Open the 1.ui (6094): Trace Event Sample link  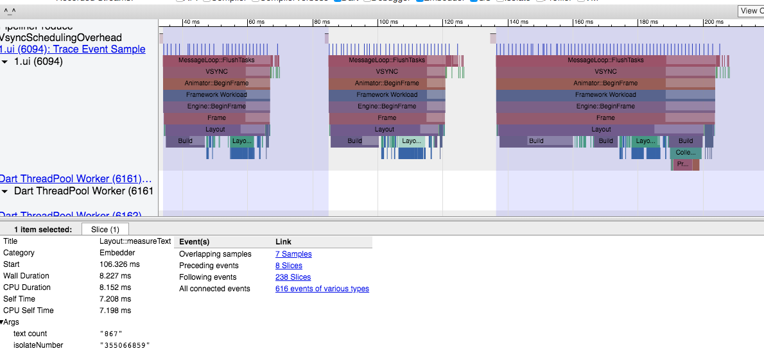pyautogui.click(x=73, y=49)
